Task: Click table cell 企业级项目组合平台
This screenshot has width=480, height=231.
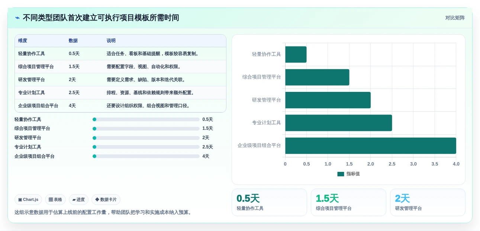Action: (x=38, y=106)
